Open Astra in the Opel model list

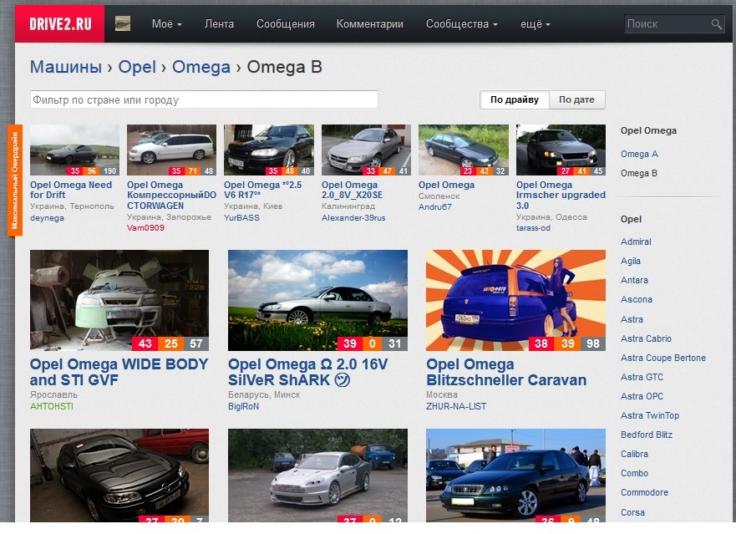[x=632, y=319]
